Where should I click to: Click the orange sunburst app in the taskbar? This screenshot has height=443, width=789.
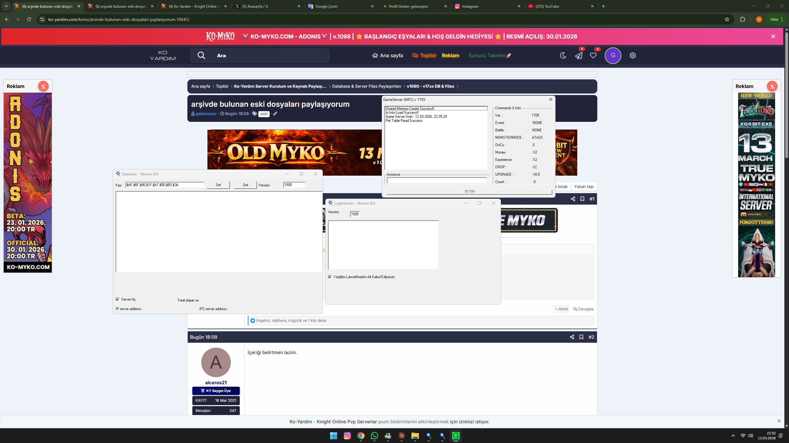pos(402,436)
